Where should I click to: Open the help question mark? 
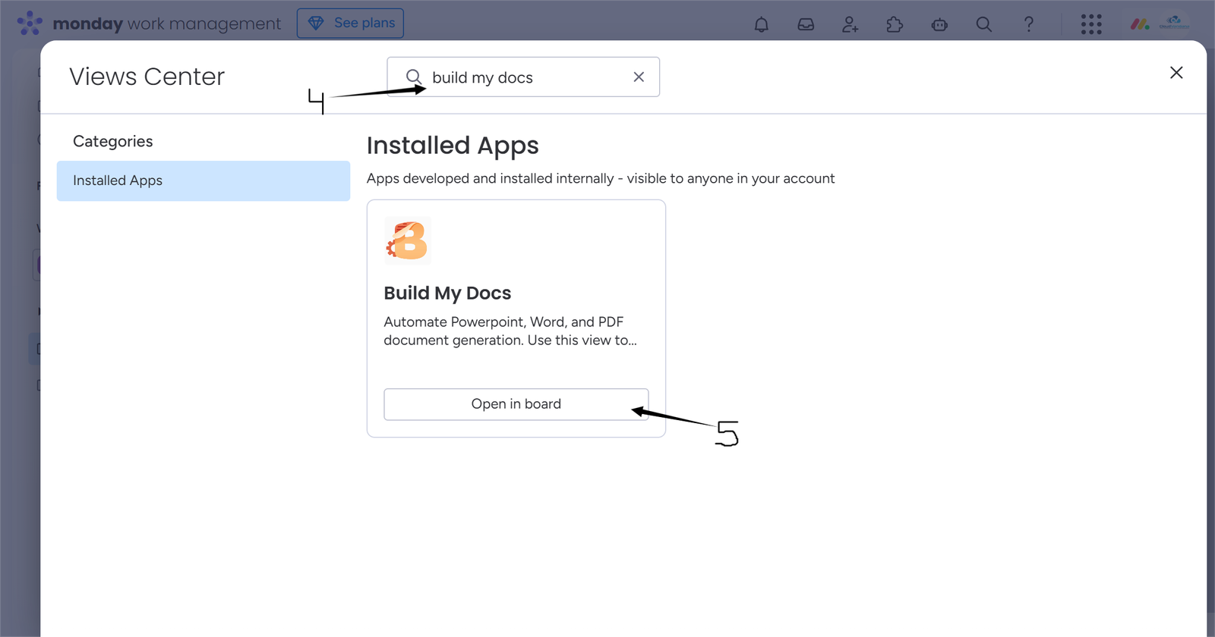[1028, 24]
